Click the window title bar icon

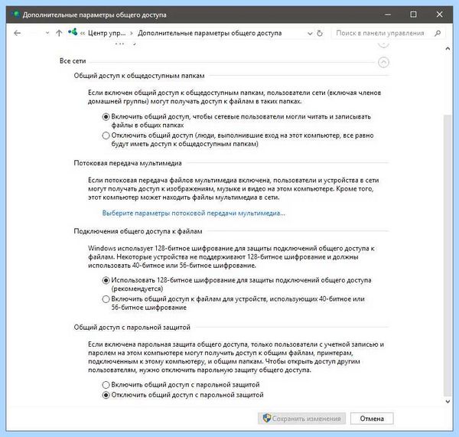(15, 15)
